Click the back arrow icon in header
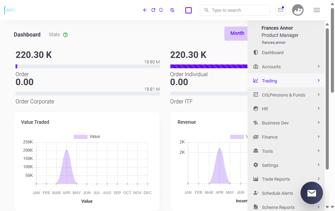The width and height of the screenshot is (335, 211). [x=145, y=10]
